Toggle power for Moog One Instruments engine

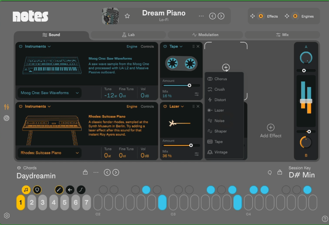click(x=21, y=47)
